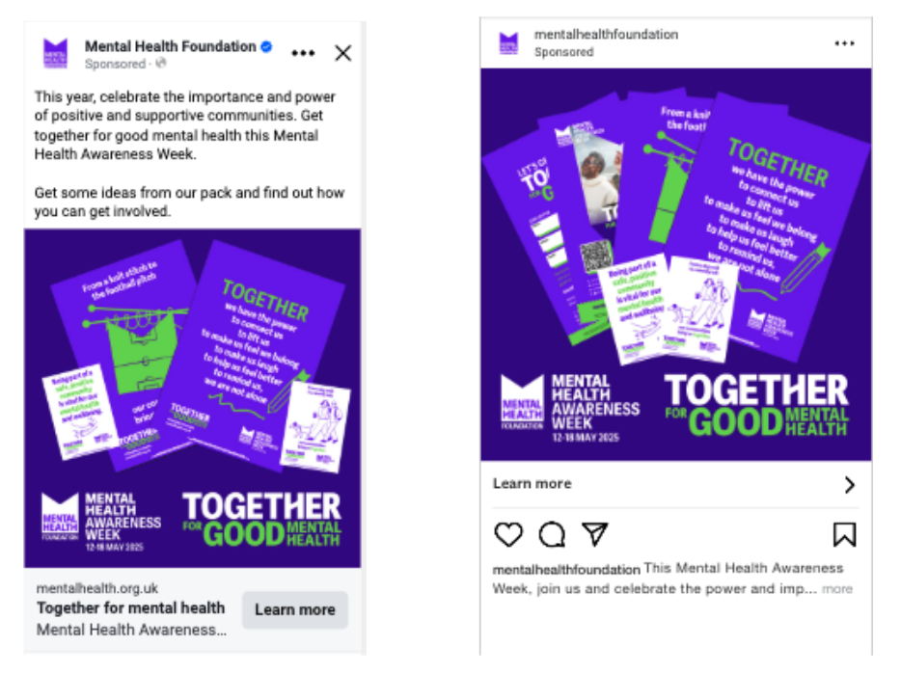Image resolution: width=901 pixels, height=673 pixels.
Task: Click the globe public-audience icon beside Sponsored
Action: coord(161,64)
